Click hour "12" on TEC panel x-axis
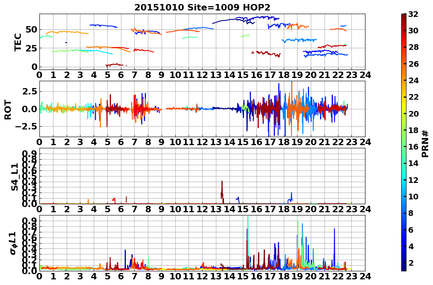The width and height of the screenshot is (433, 285). coord(202,75)
